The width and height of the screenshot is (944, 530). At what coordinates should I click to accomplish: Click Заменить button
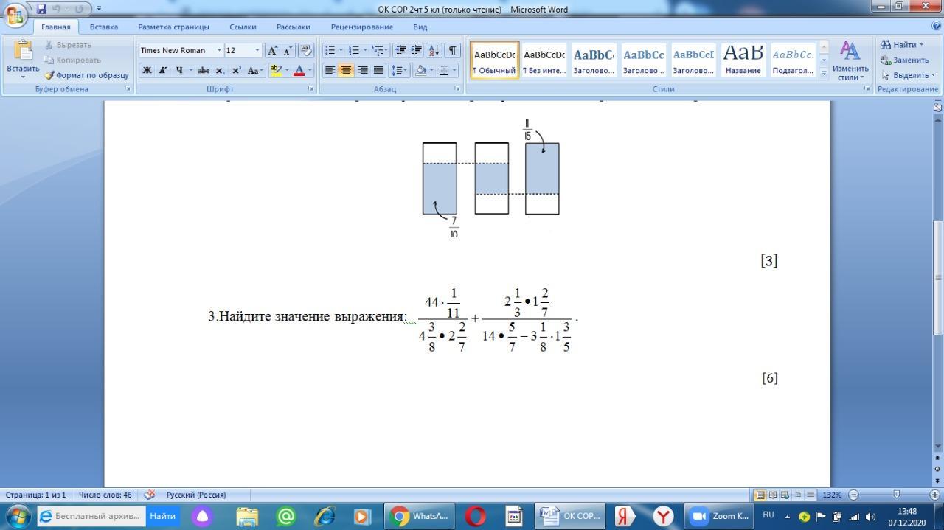pos(904,60)
